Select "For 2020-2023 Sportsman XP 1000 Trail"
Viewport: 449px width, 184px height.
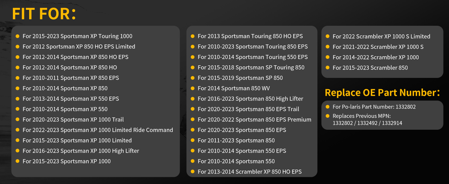pos(73,120)
